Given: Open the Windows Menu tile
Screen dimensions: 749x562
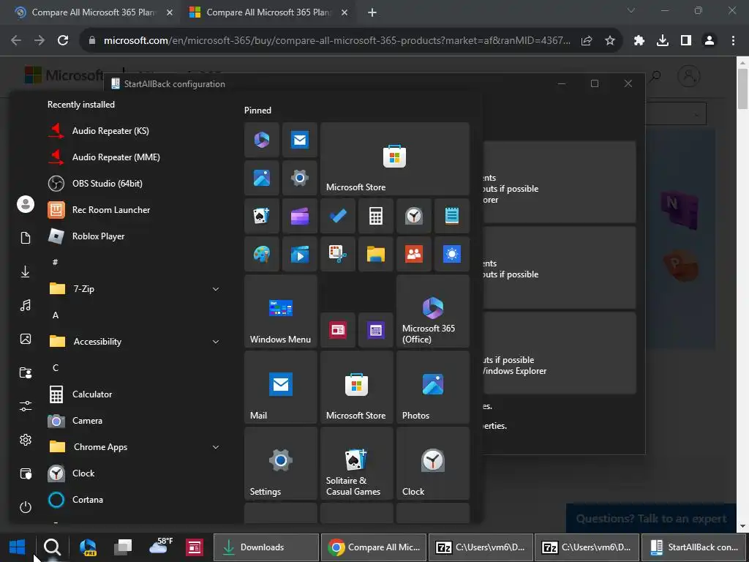Looking at the screenshot, I should [x=280, y=311].
